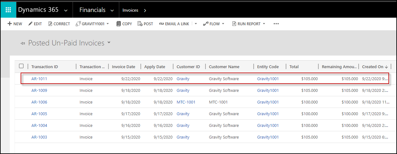
Task: Sort by Customer Name column header
Action: pyautogui.click(x=224, y=67)
